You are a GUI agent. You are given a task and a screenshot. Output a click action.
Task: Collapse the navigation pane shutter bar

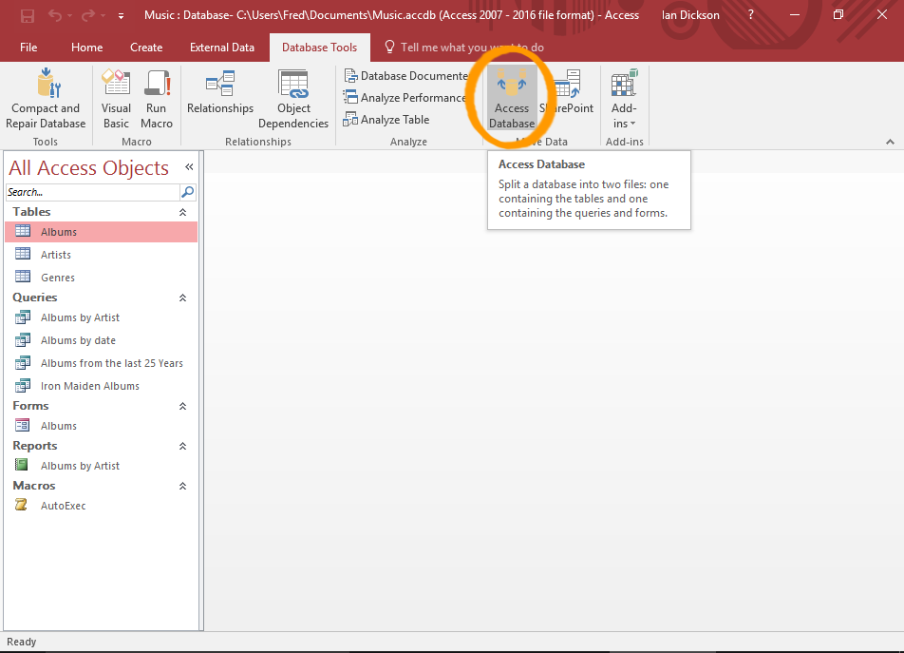point(189,167)
